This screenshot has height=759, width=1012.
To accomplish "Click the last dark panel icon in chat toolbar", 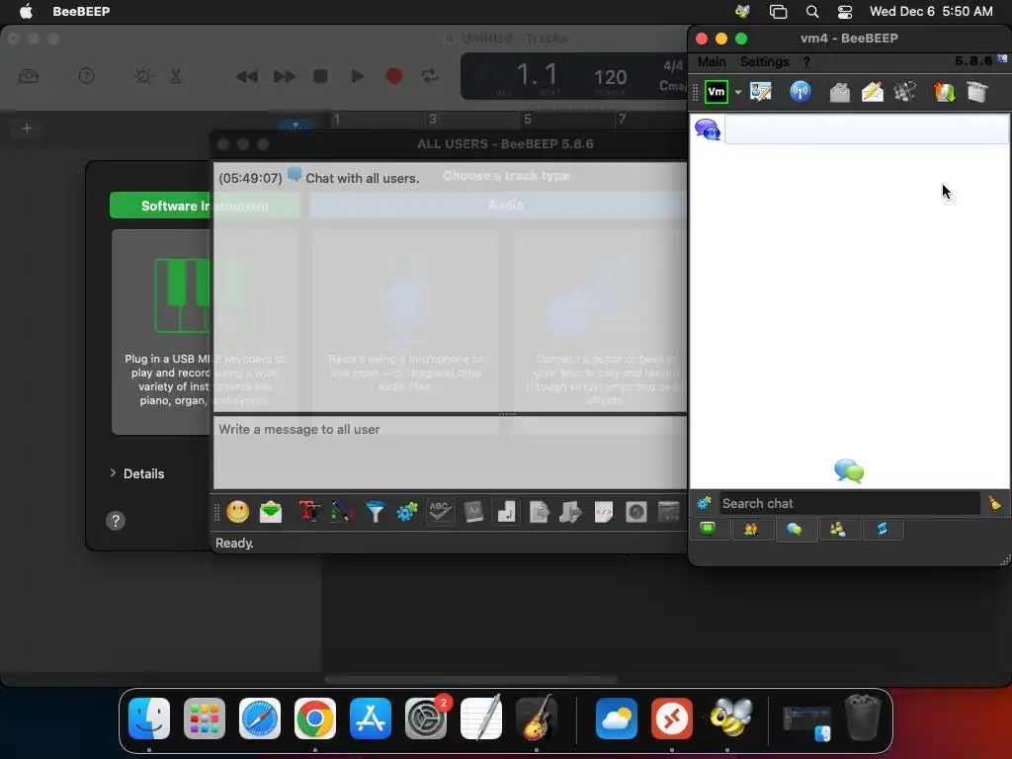I will click(x=669, y=512).
